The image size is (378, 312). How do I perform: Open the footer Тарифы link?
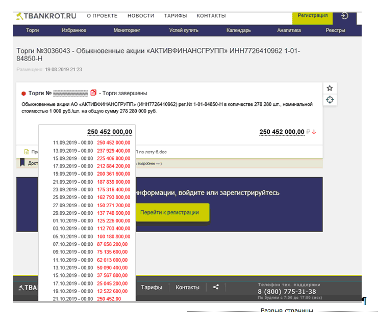[152, 288]
